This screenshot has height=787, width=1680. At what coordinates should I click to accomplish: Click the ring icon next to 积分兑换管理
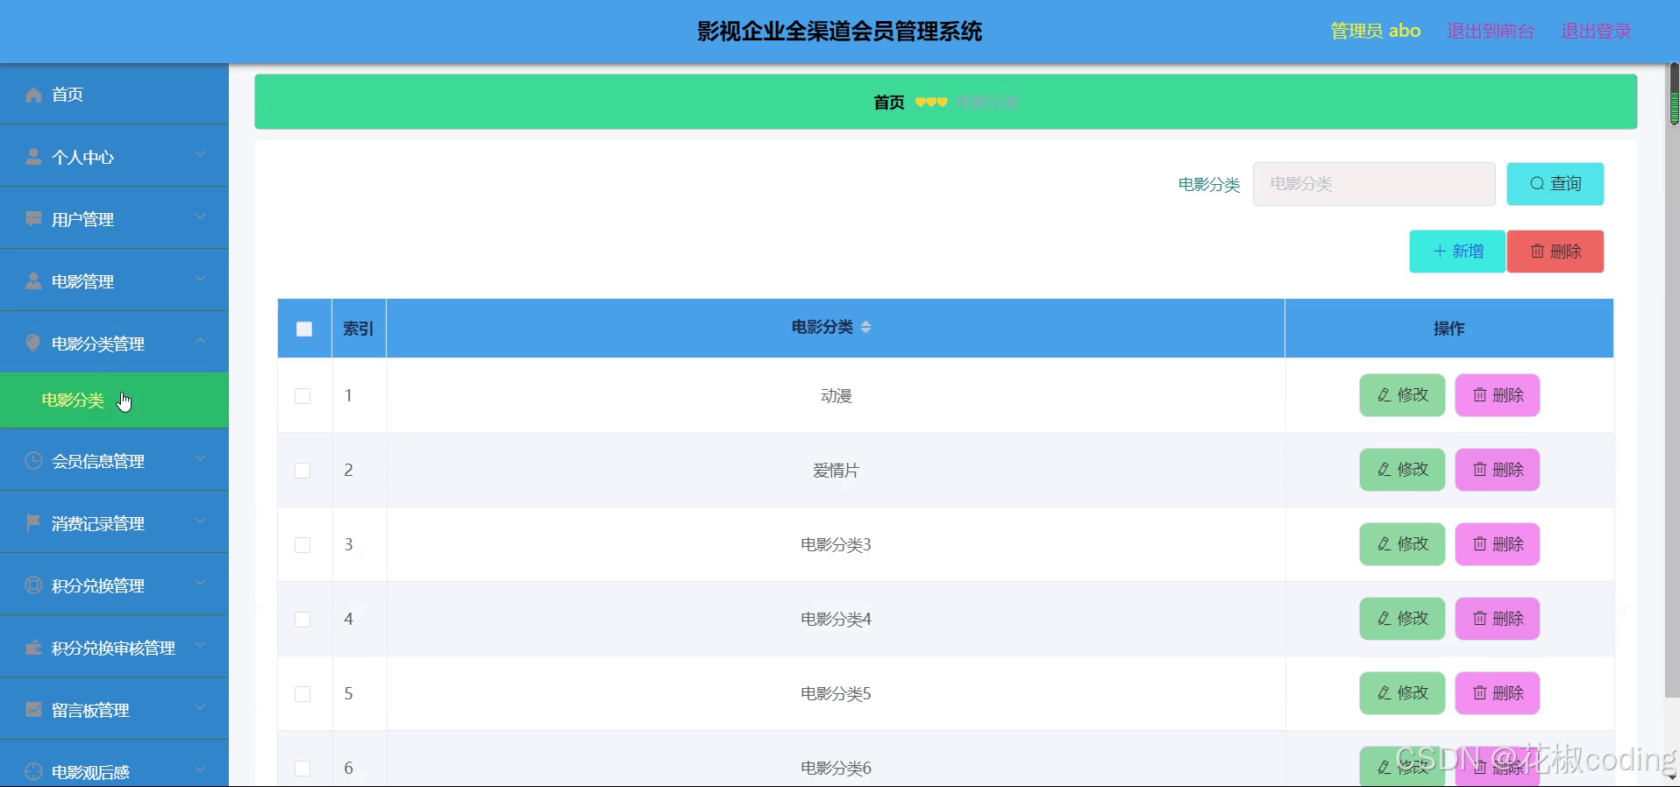tap(33, 585)
